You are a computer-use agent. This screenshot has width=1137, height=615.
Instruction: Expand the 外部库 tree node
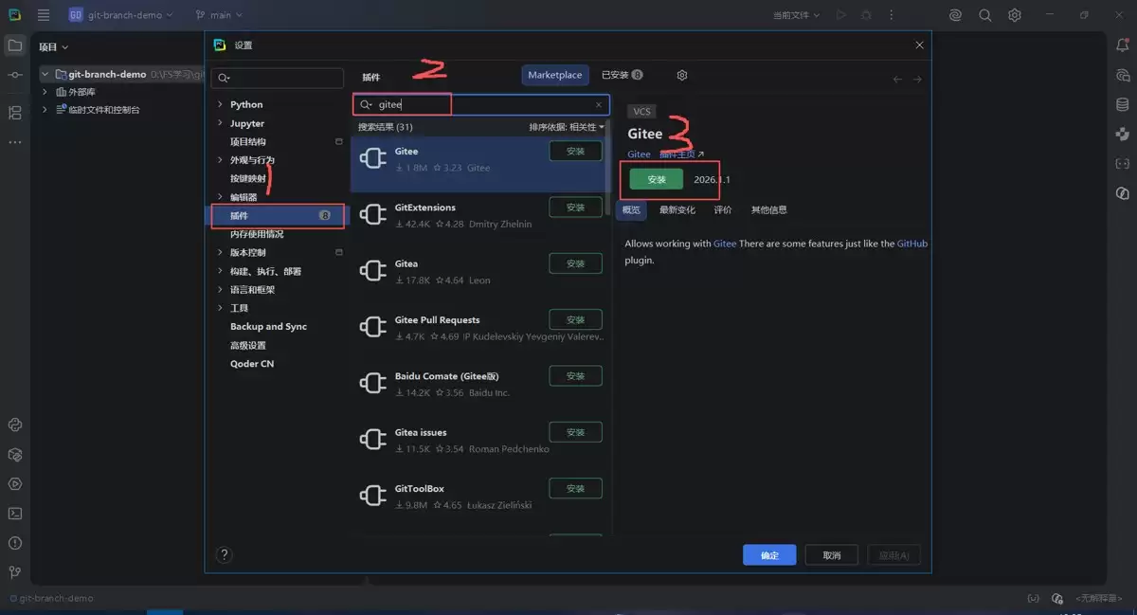pos(45,92)
